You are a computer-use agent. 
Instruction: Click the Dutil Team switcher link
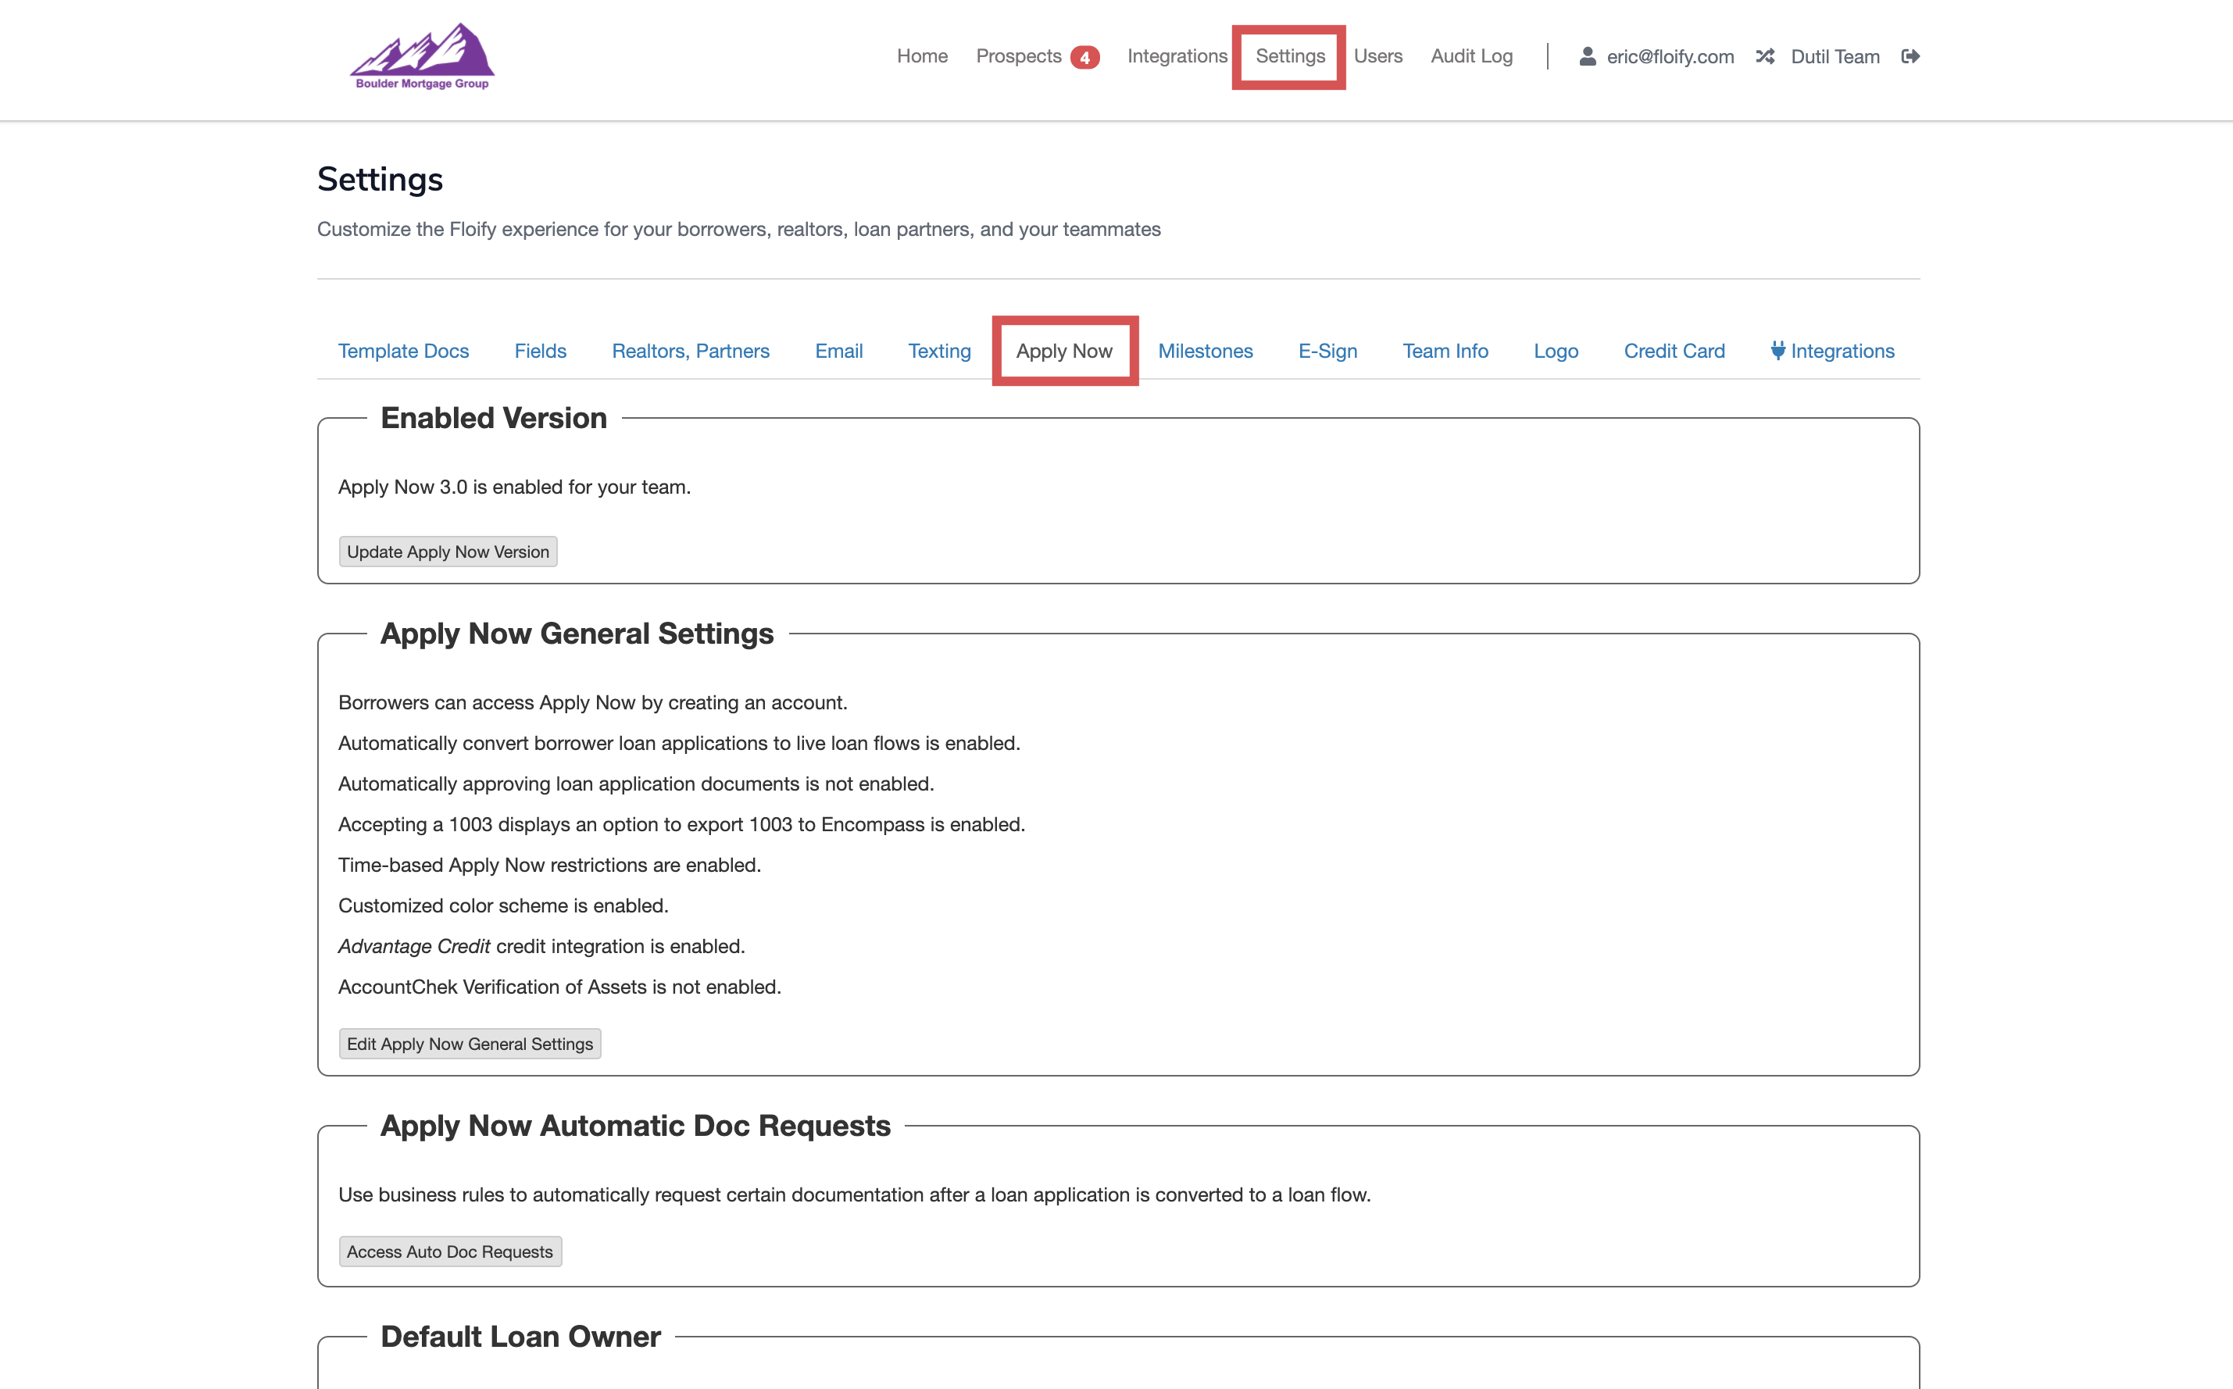pyautogui.click(x=1835, y=56)
